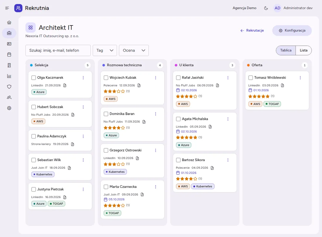Screen dimensions: 322x237
Task: Open the ID card candidates sidebar icon
Action: [x=9, y=44]
